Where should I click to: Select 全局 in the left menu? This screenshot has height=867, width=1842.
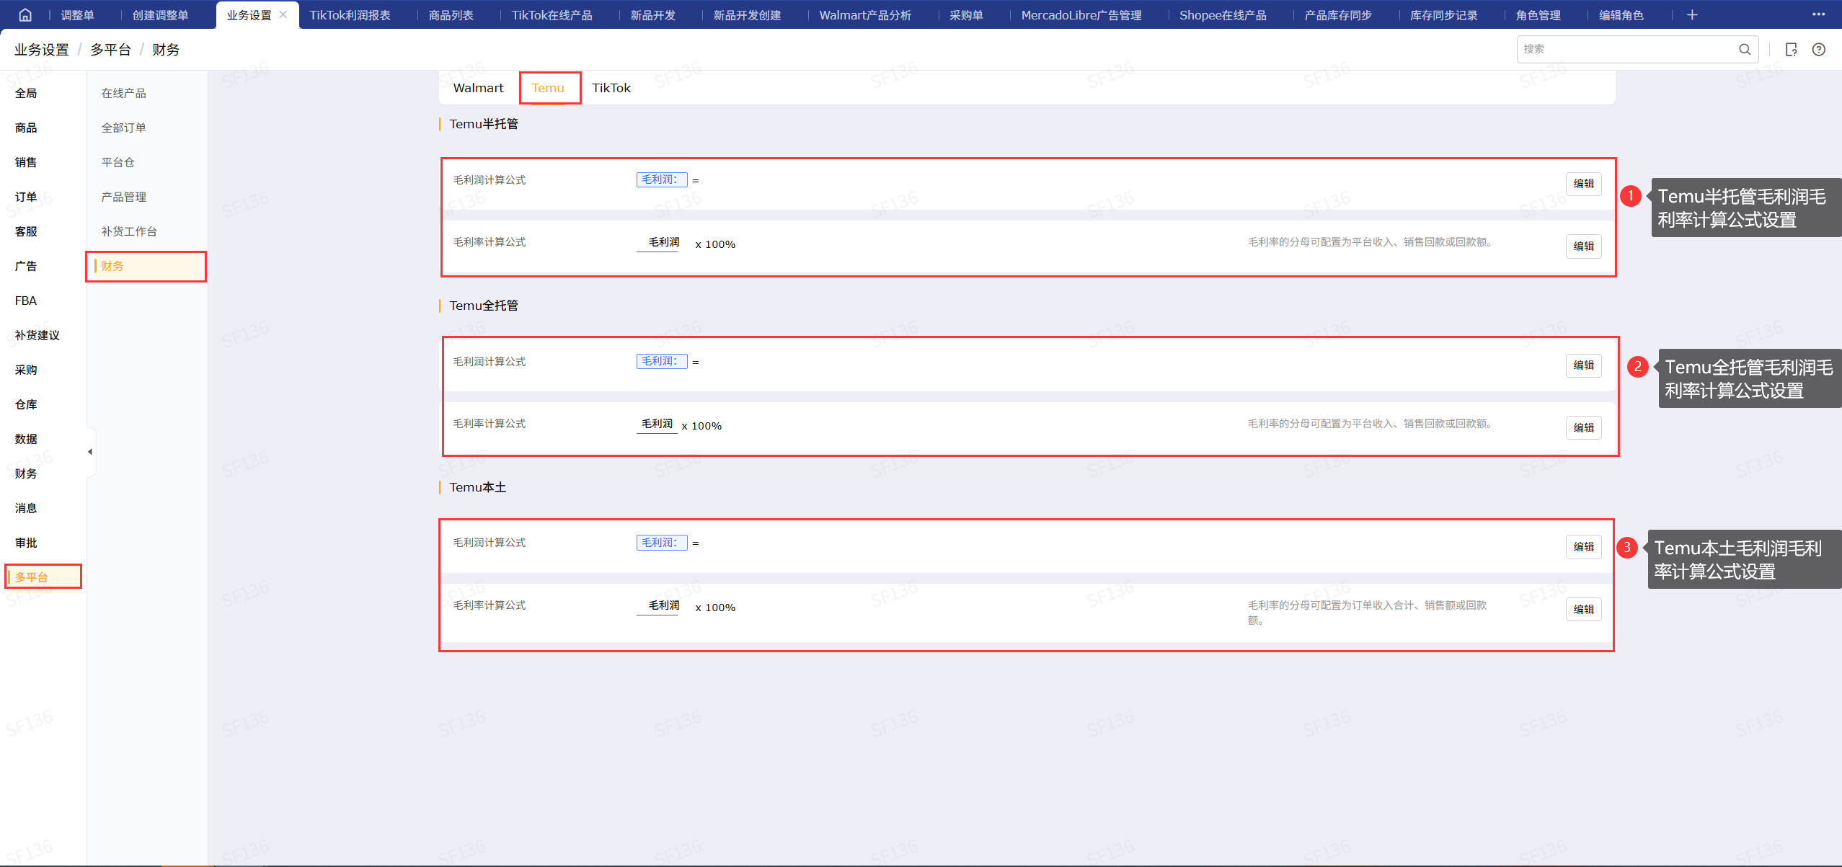pos(26,93)
